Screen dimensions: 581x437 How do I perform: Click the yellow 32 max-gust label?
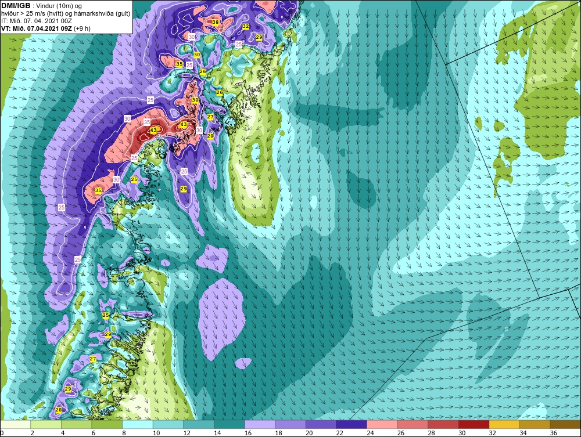pyautogui.click(x=246, y=26)
